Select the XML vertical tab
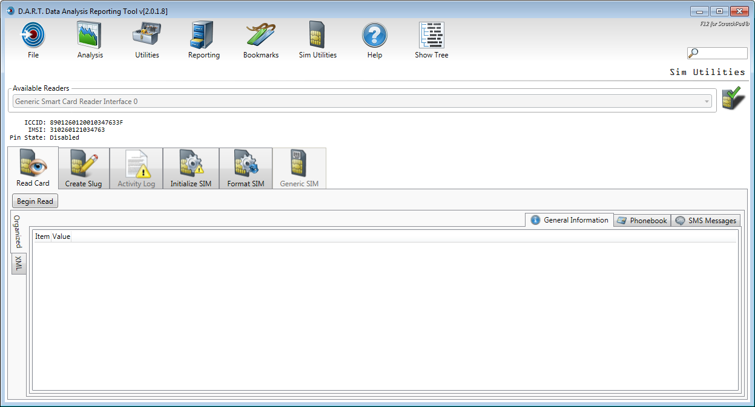 (18, 264)
